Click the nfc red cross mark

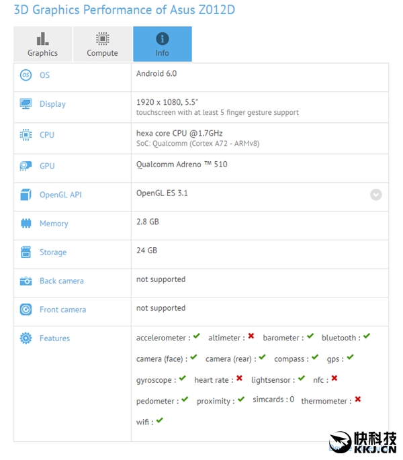[334, 379]
